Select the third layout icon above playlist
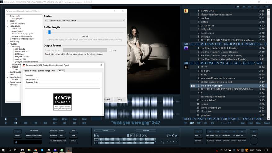Viewport: 272px width, 153px height. point(249,7)
